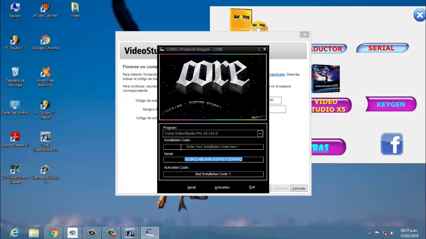Click the activate link in VideoStudio dialog
The height and width of the screenshot is (239, 426).
[x=277, y=74]
